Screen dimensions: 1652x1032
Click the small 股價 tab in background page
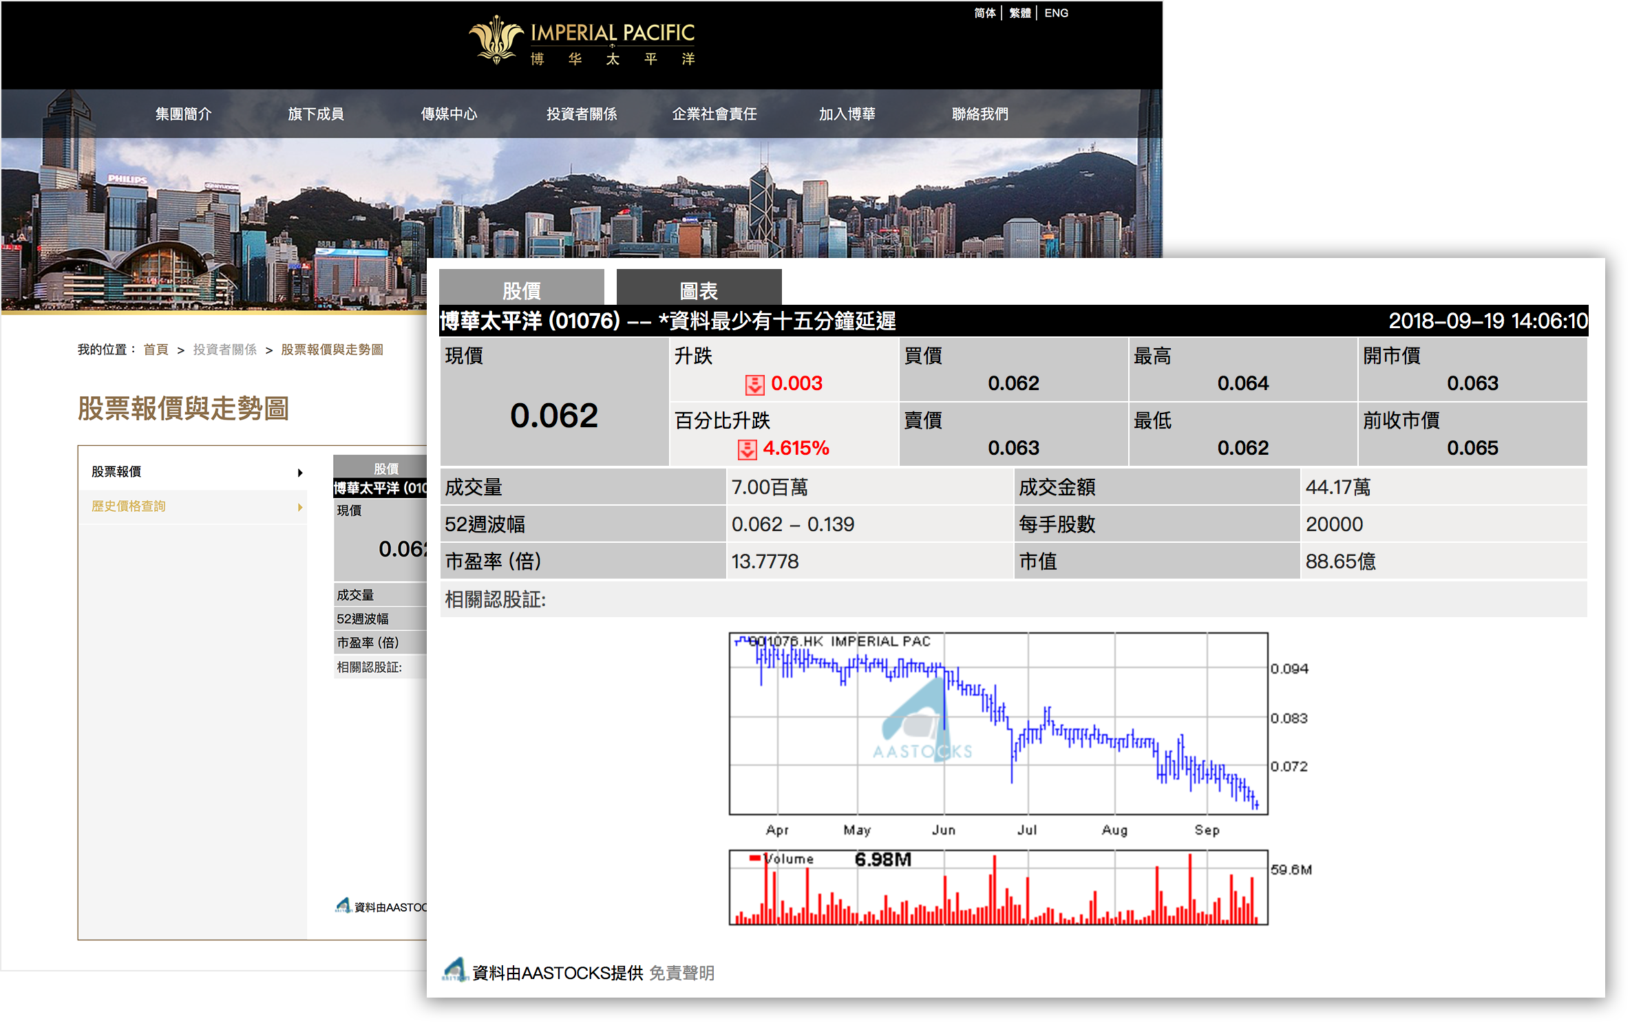380,466
